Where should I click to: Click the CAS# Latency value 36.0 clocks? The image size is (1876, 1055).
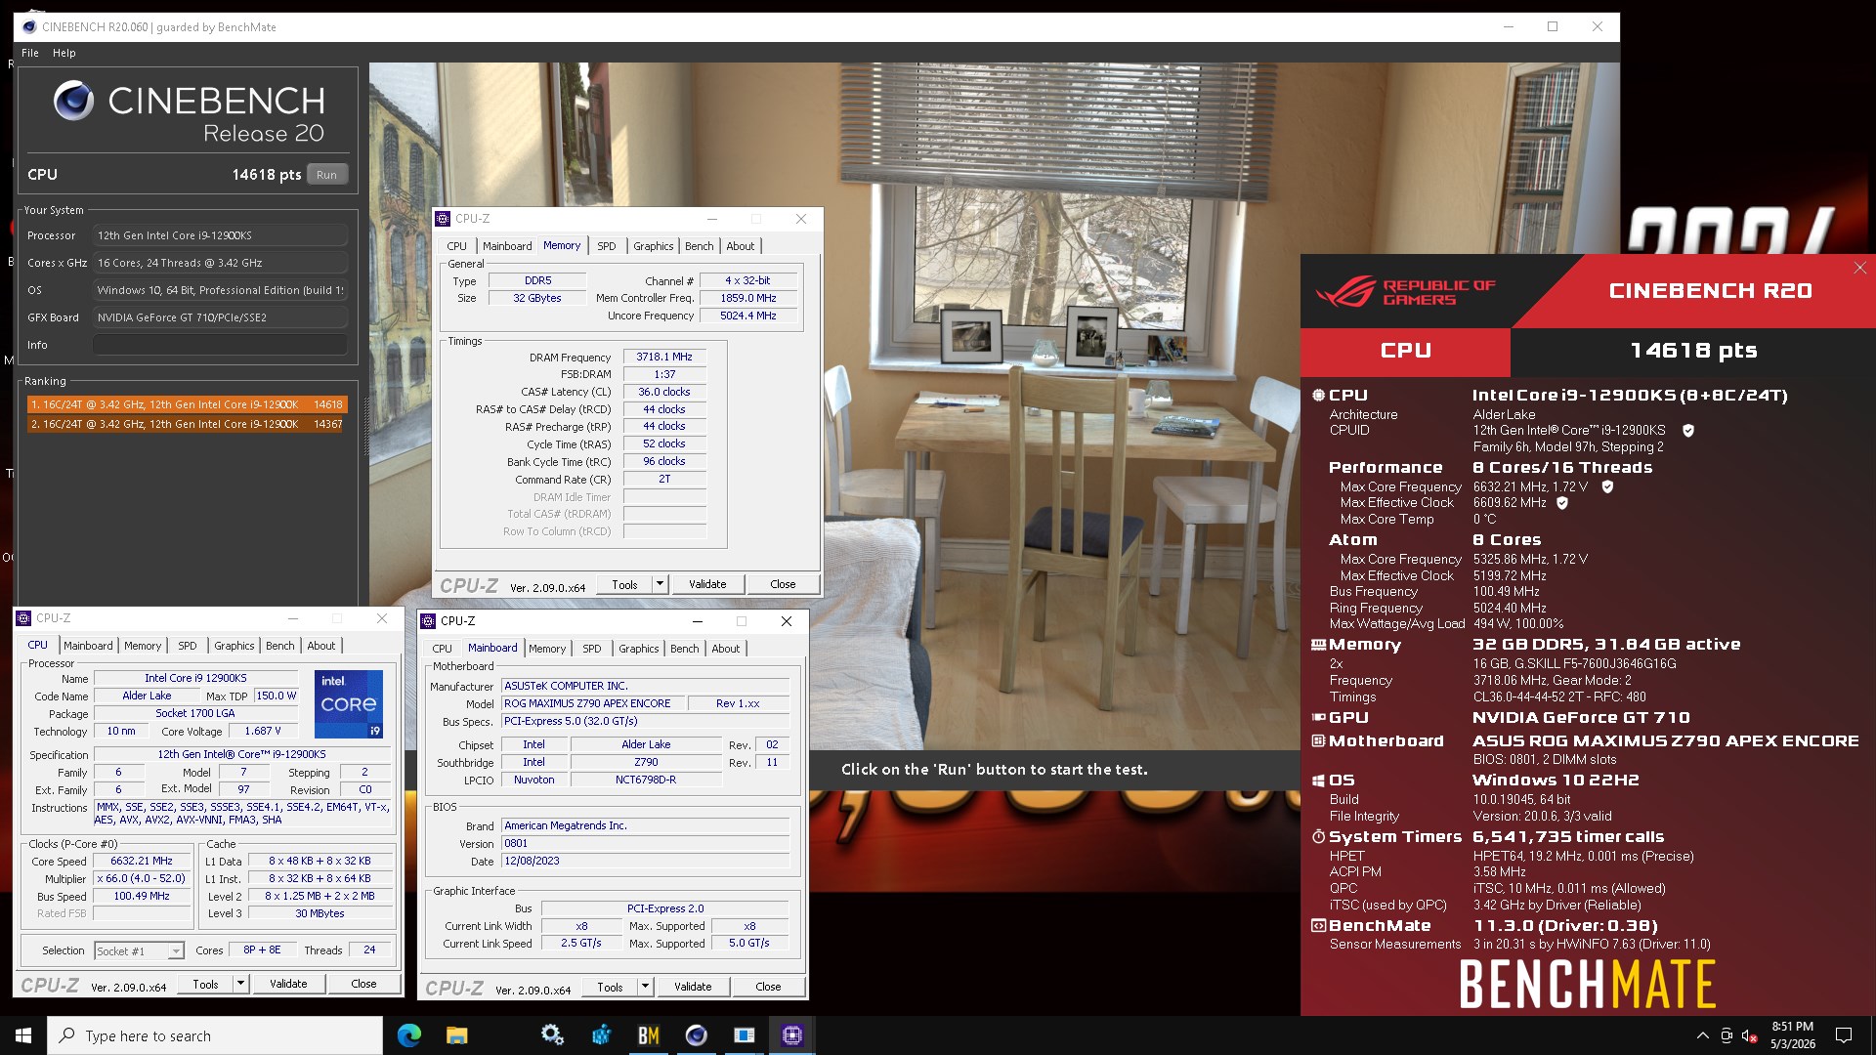(664, 392)
